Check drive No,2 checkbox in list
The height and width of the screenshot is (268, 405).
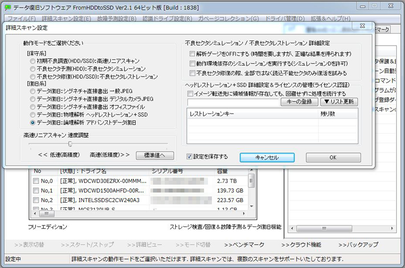36,200
